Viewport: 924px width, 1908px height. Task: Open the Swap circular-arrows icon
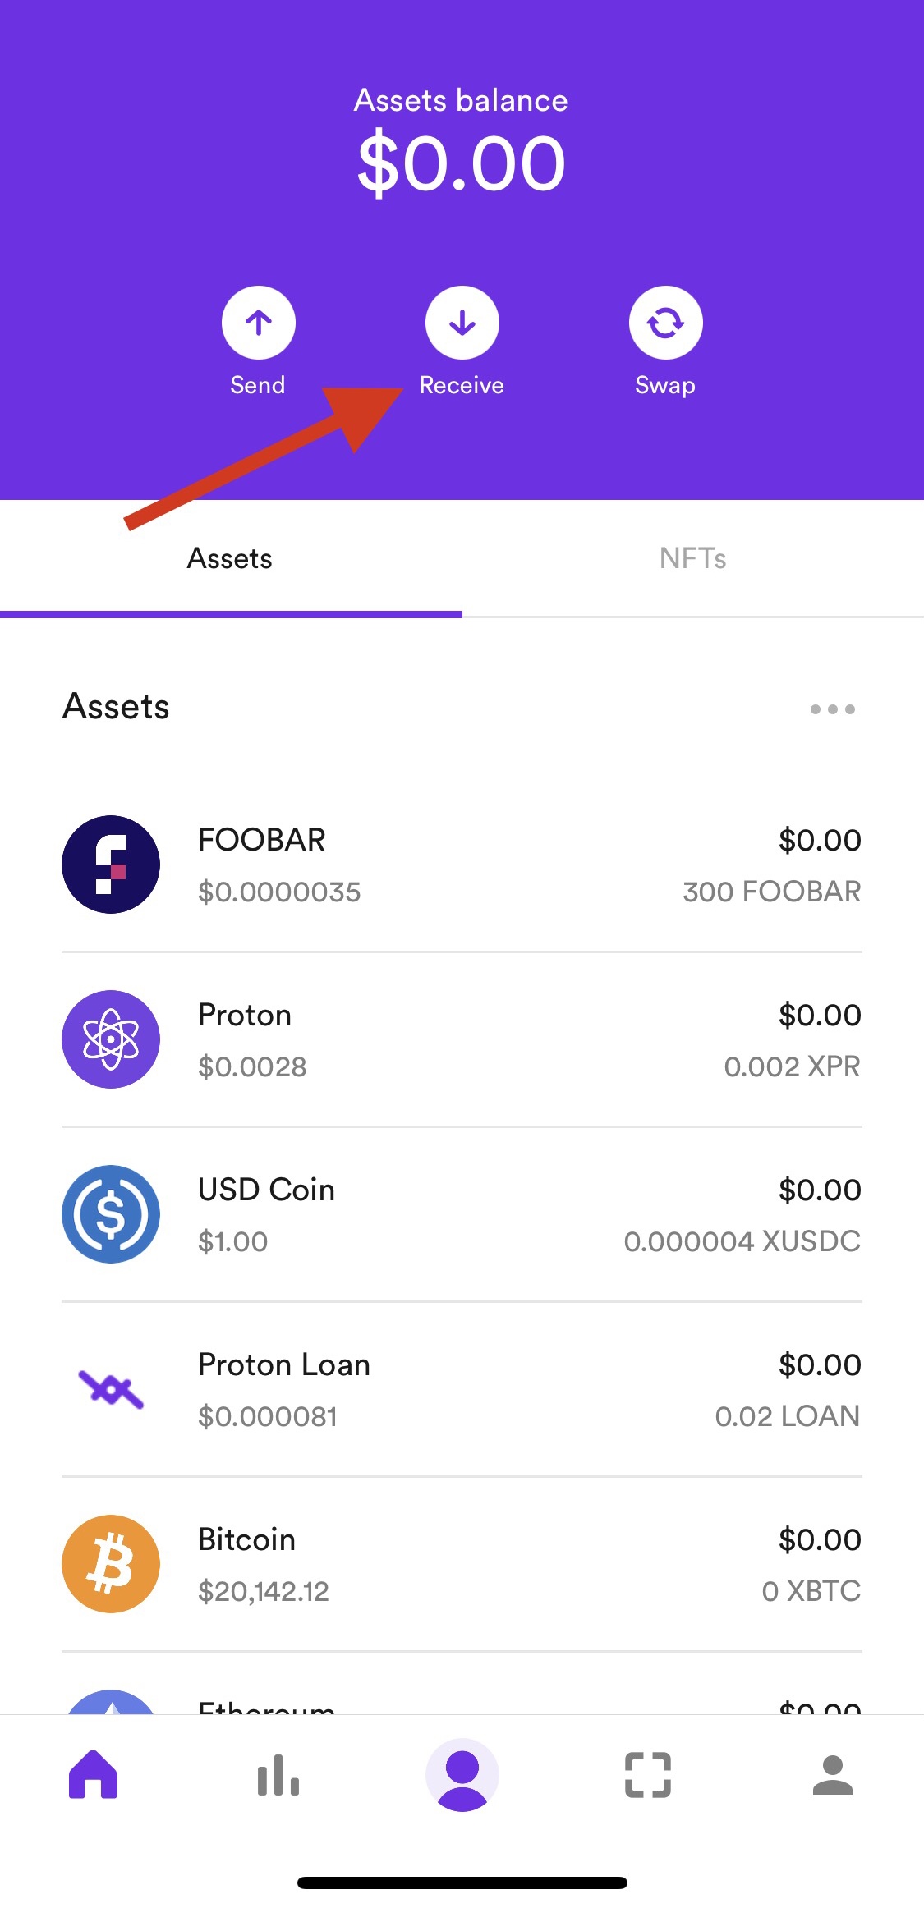click(x=666, y=323)
